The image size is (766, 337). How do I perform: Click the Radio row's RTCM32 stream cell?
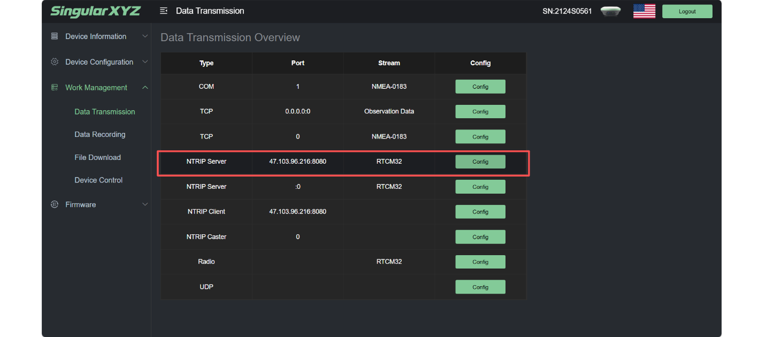click(389, 262)
